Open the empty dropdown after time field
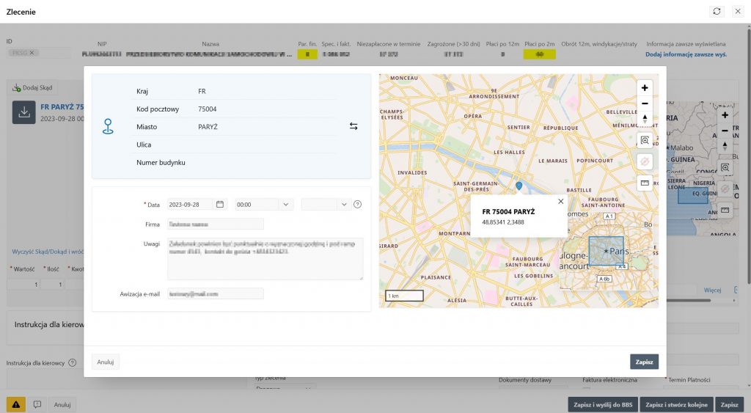Screen dimensions: 751x413 tap(343, 204)
